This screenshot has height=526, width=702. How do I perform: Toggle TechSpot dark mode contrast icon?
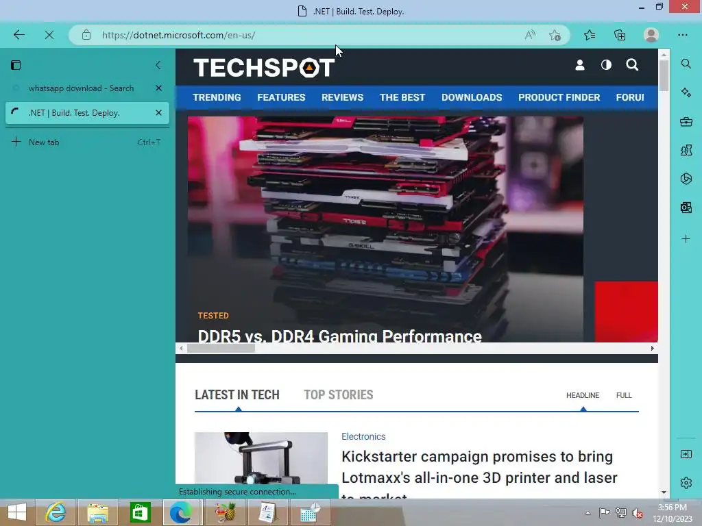click(606, 65)
